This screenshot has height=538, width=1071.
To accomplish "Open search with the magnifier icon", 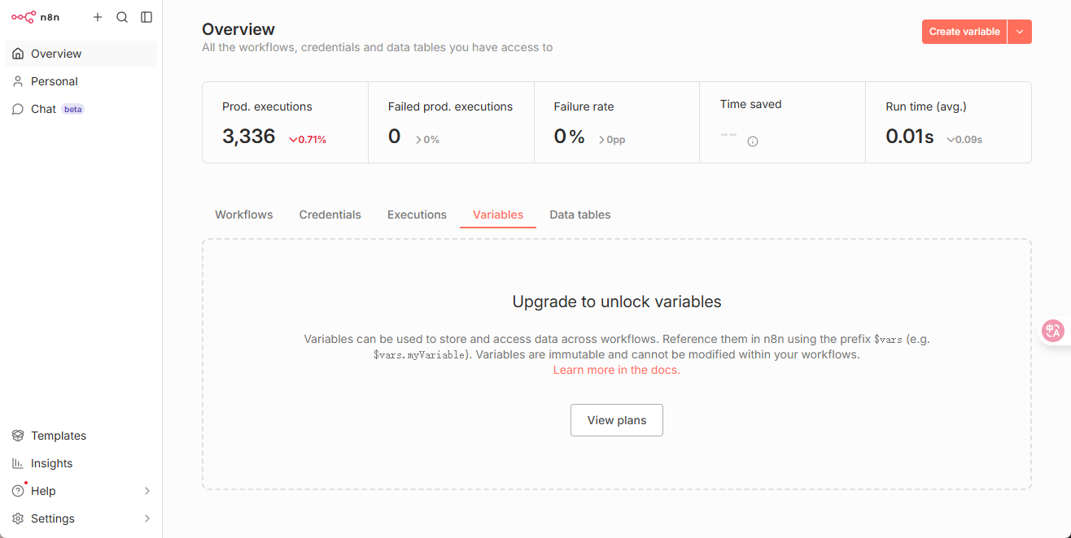I will (122, 17).
